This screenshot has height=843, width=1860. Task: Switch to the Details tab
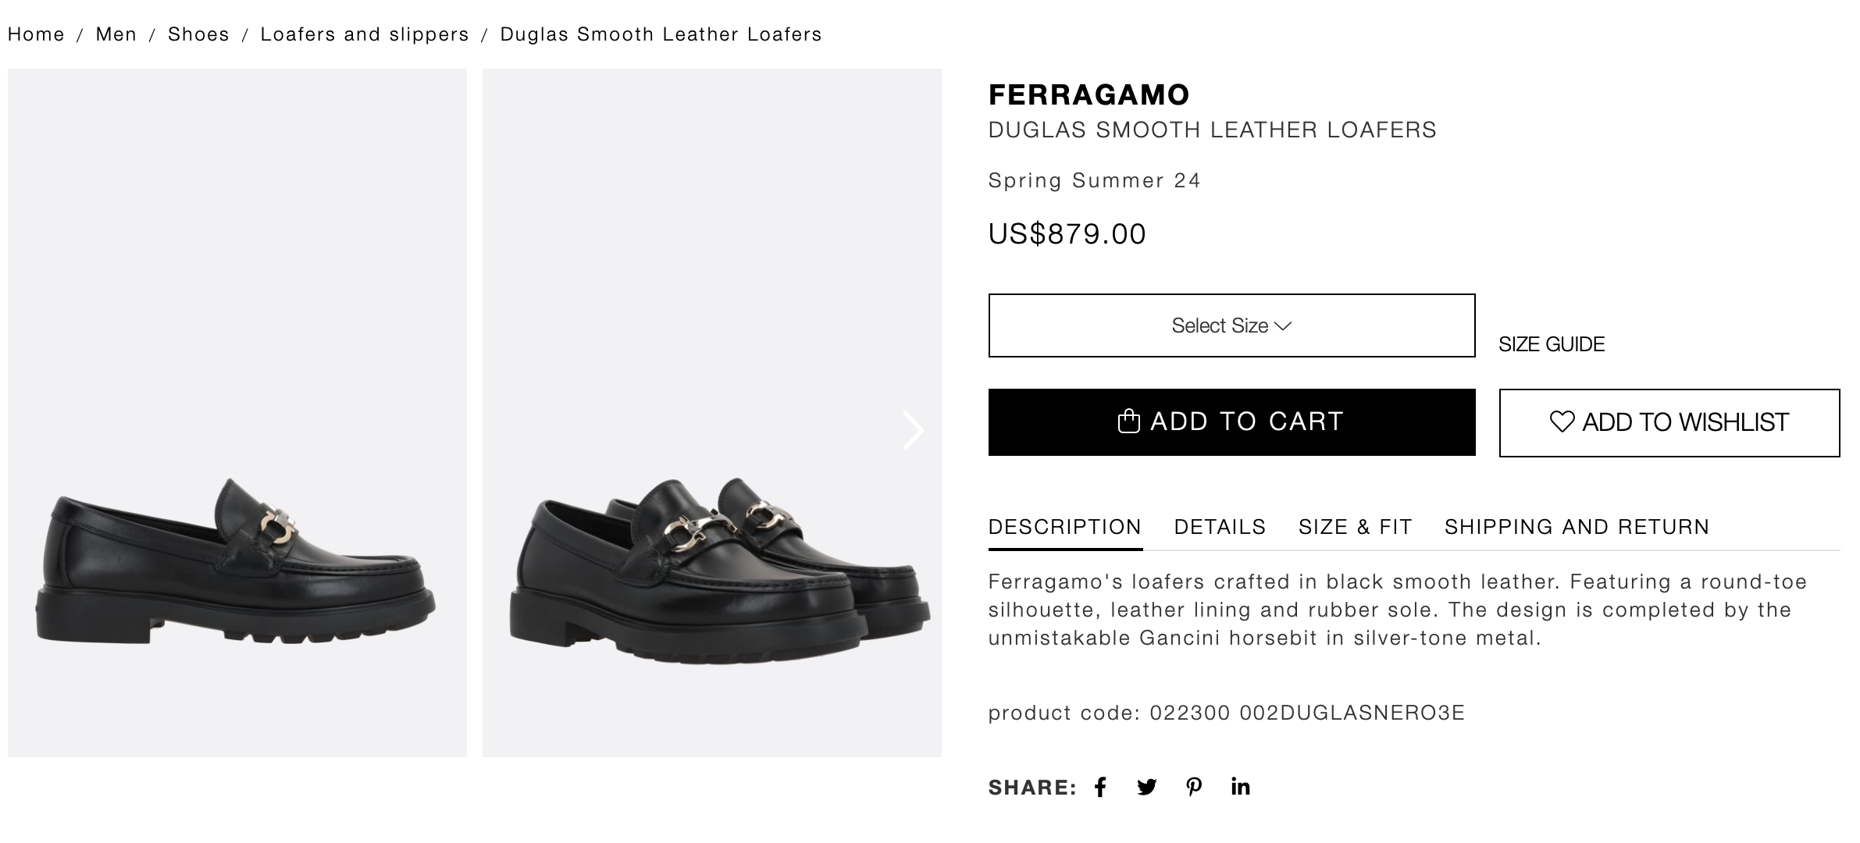pyautogui.click(x=1220, y=526)
